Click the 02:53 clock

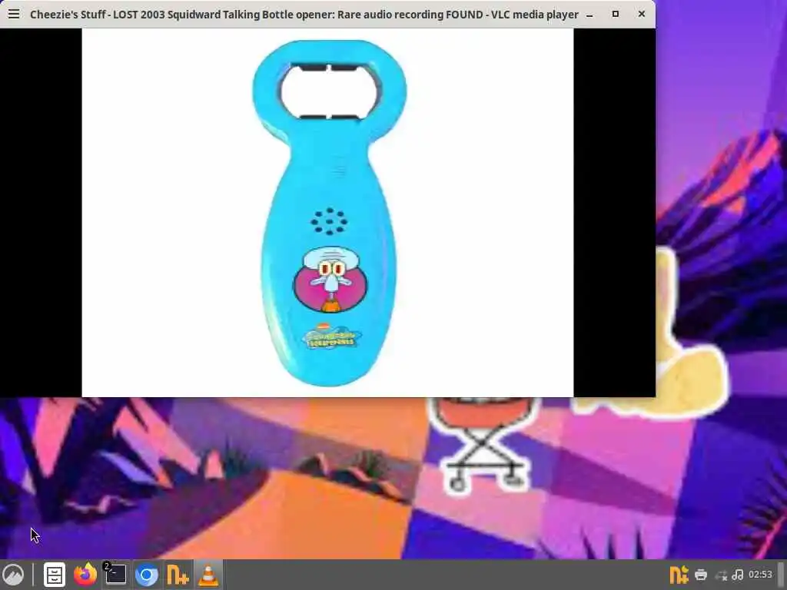click(x=760, y=575)
